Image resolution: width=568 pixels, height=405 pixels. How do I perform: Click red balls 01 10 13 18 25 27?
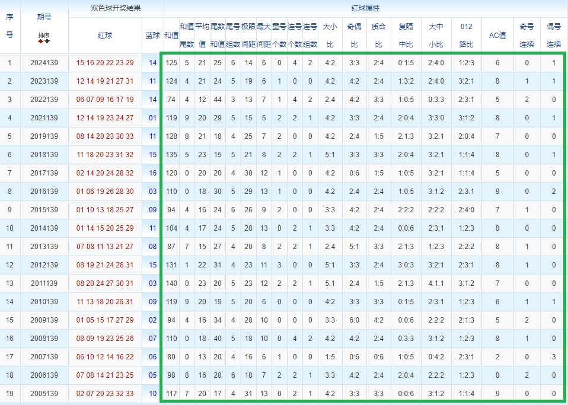coord(105,210)
